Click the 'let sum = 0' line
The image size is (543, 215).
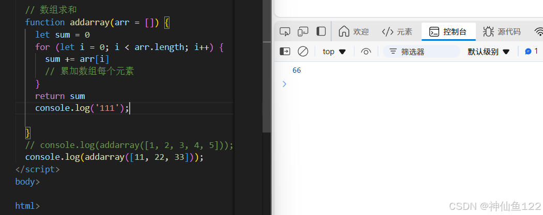63,35
